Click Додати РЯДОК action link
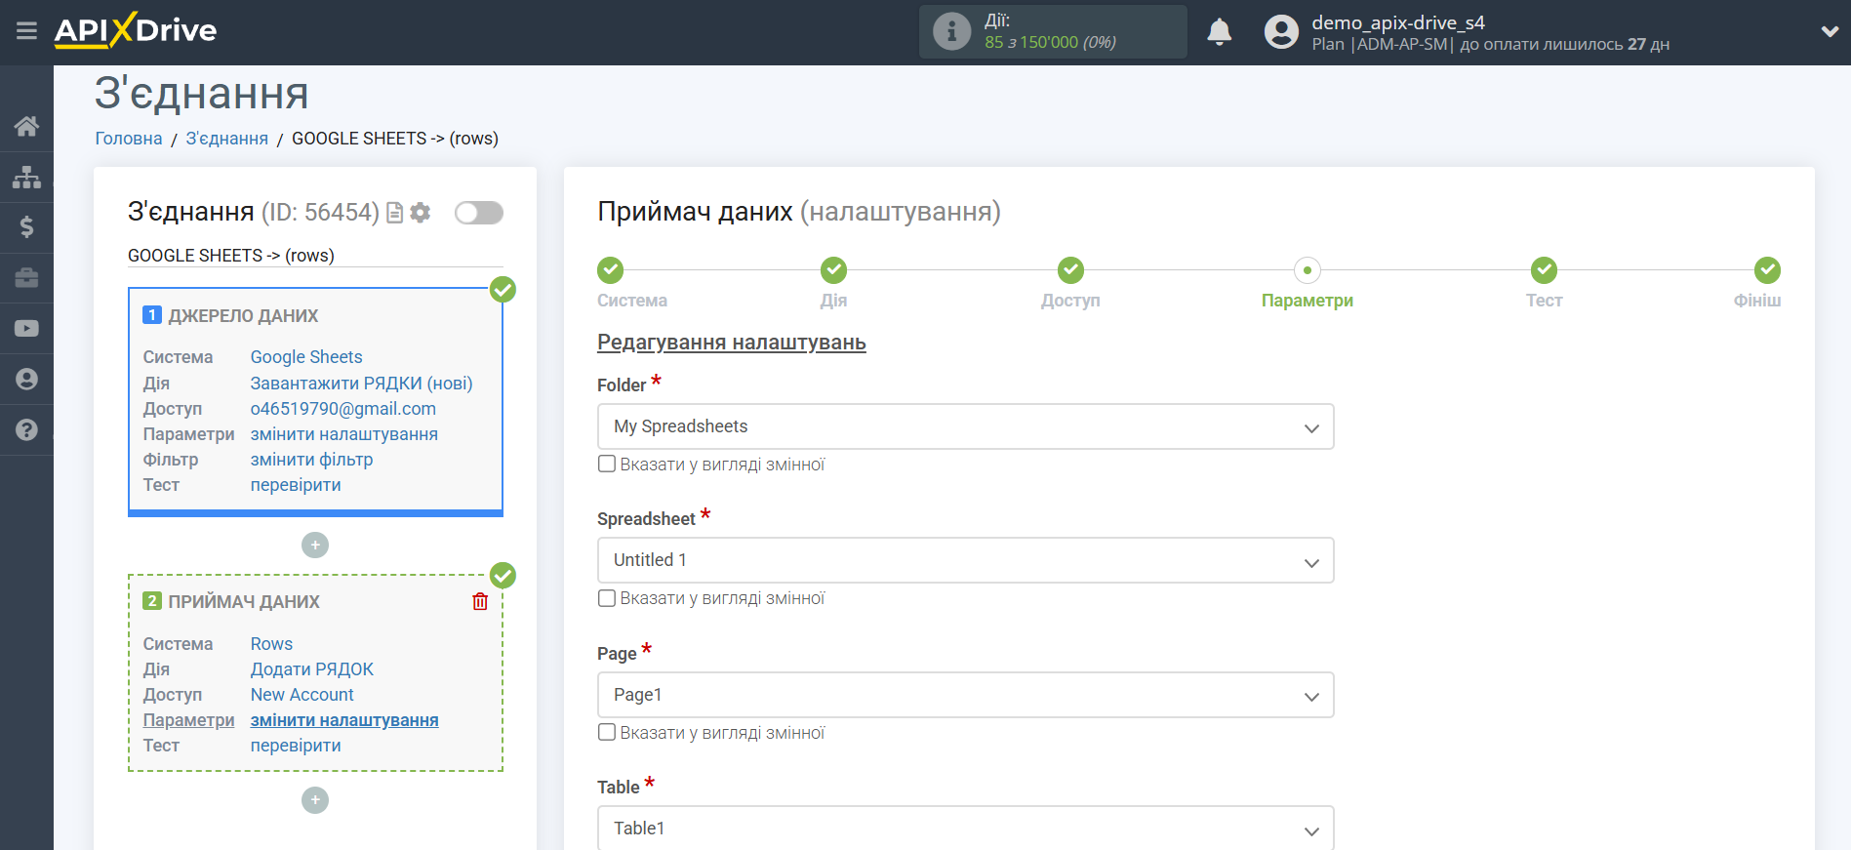Image resolution: width=1851 pixels, height=850 pixels. click(x=312, y=669)
